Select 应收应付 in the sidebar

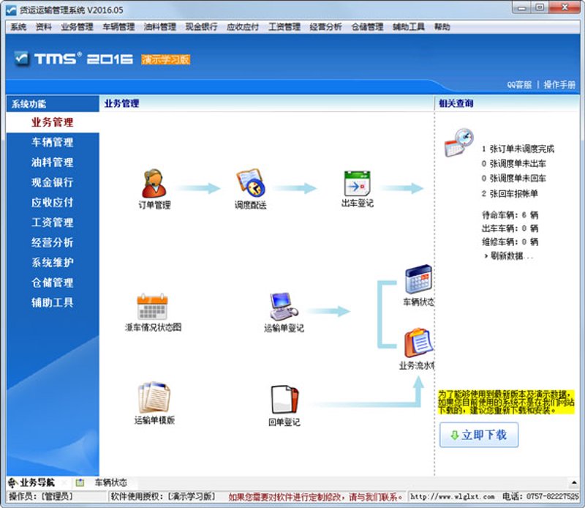click(52, 203)
